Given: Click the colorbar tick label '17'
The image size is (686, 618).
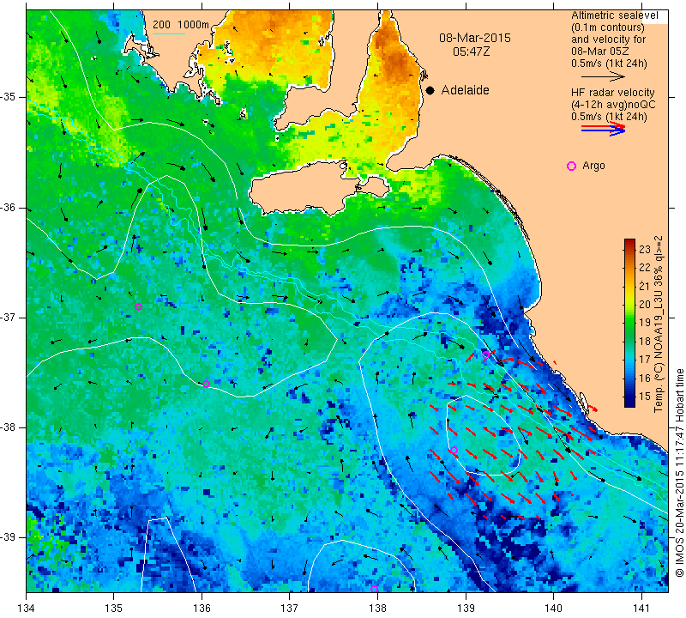Looking at the screenshot, I should coord(645,360).
